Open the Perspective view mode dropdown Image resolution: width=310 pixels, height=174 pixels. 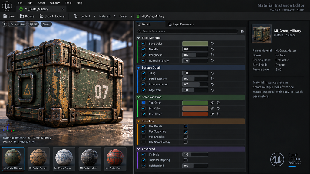(17, 24)
